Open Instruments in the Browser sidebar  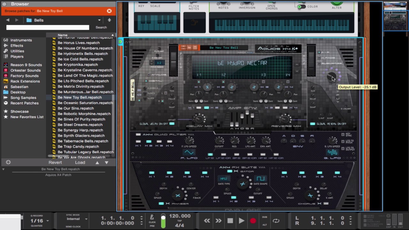21,40
